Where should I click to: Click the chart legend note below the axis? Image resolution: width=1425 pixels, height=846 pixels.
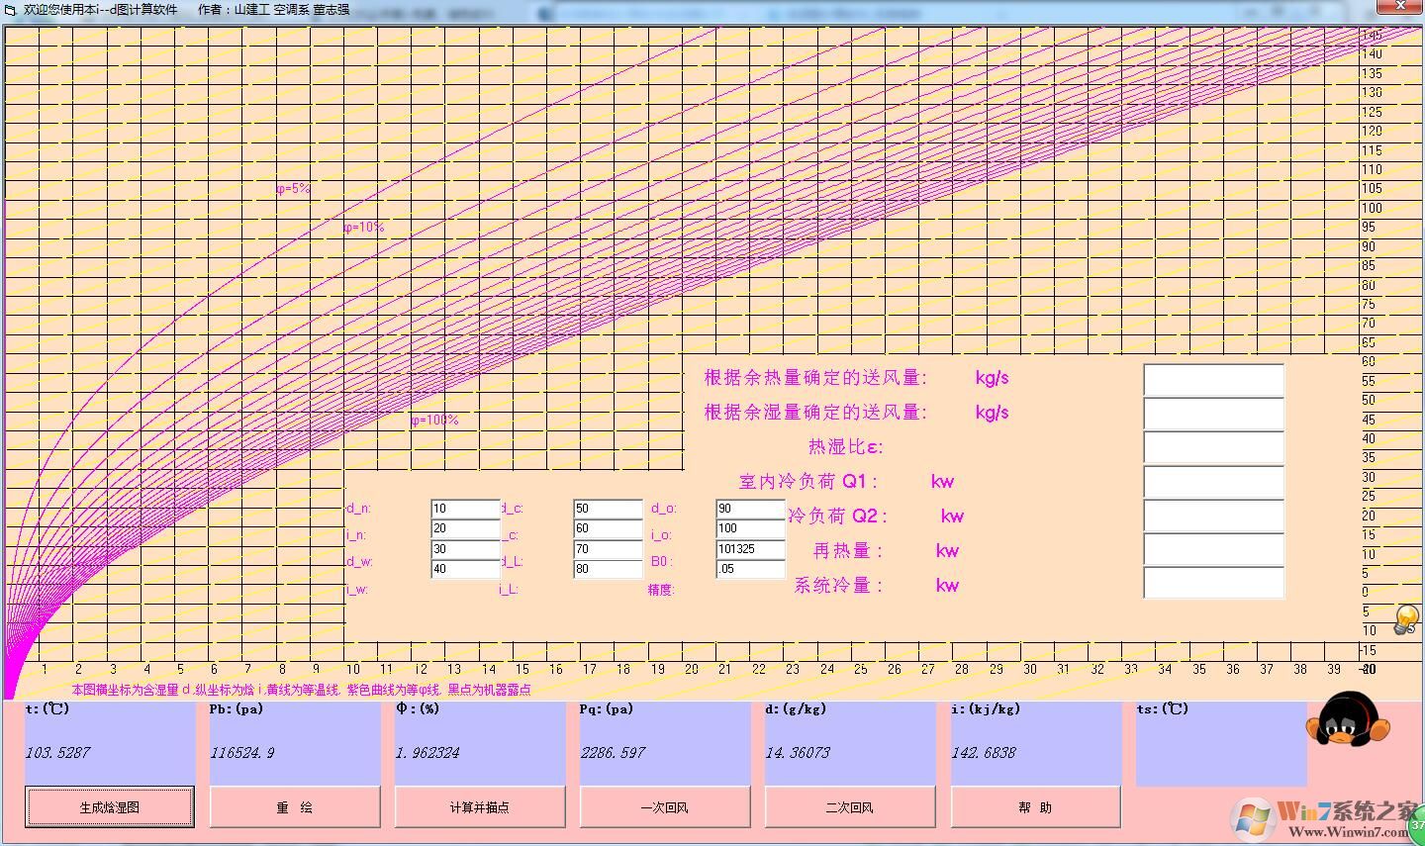301,690
